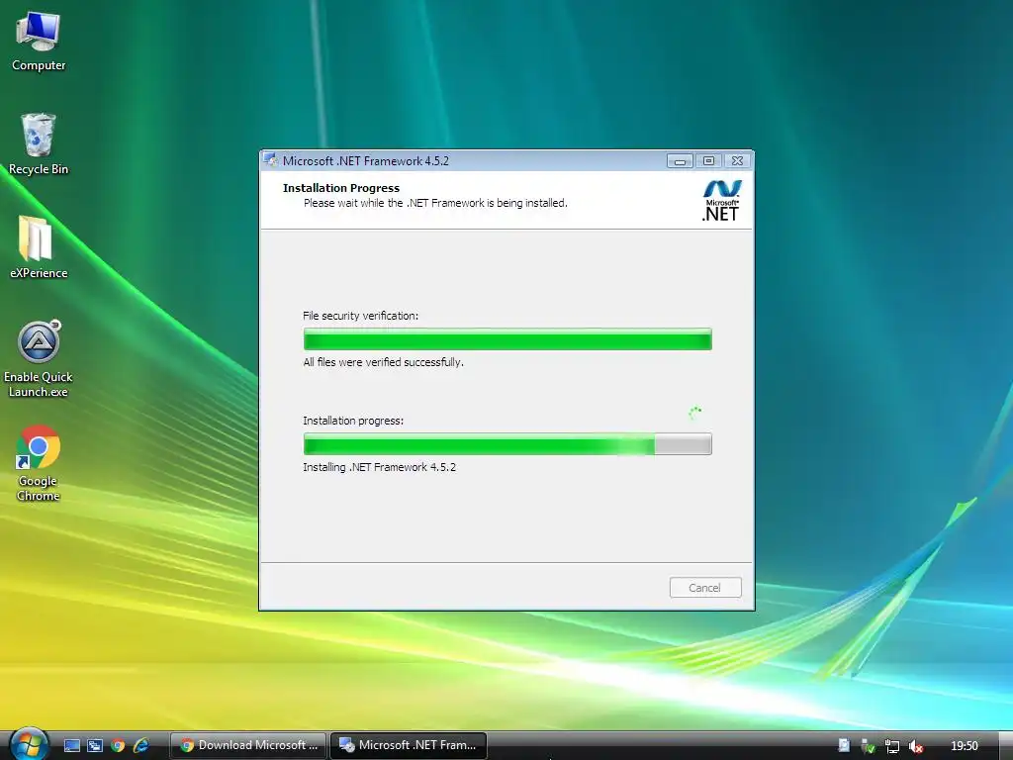Viewport: 1013px width, 760px height.
Task: Maximize the .NET Framework installer window
Action: (x=708, y=161)
